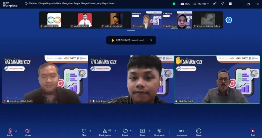This screenshot has width=262, height=138.
Task: Turn on camera with Video button
Action: tap(28, 132)
